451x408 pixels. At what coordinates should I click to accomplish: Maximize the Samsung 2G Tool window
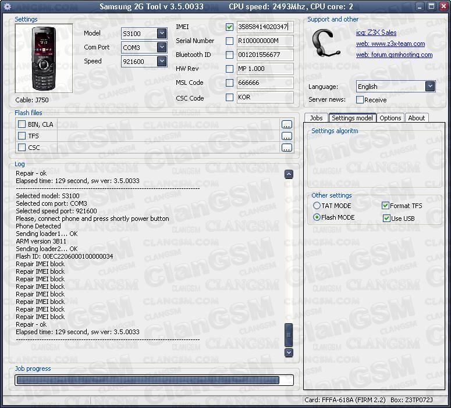[x=431, y=6]
